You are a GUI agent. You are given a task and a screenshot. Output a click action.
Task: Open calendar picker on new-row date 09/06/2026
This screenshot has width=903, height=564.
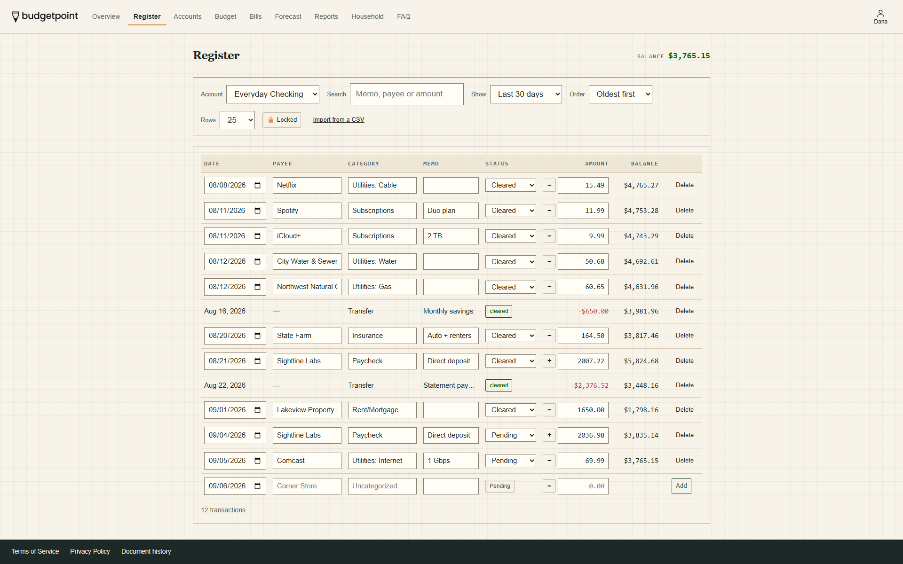(x=257, y=486)
